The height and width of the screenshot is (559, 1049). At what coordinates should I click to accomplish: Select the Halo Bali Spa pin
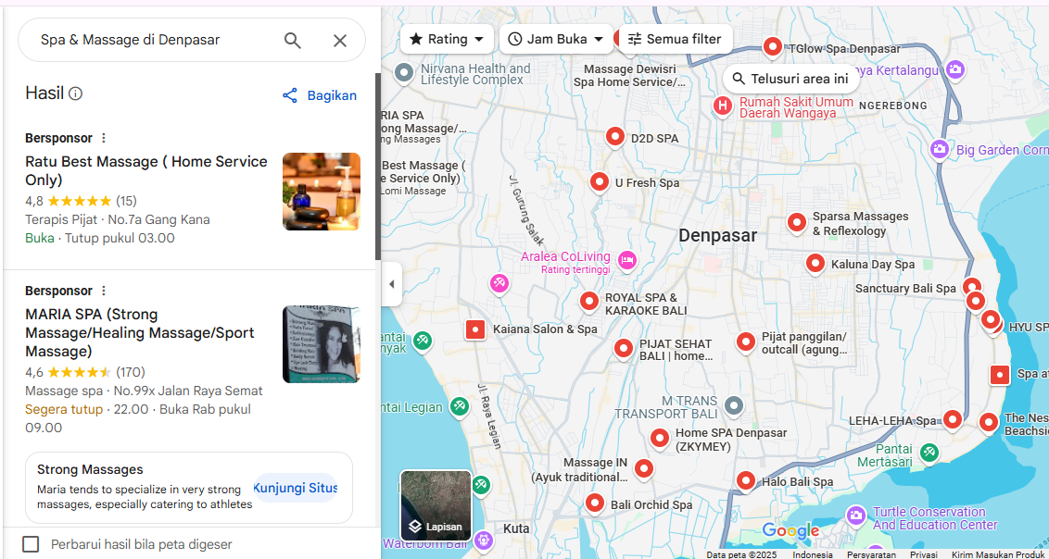[746, 481]
